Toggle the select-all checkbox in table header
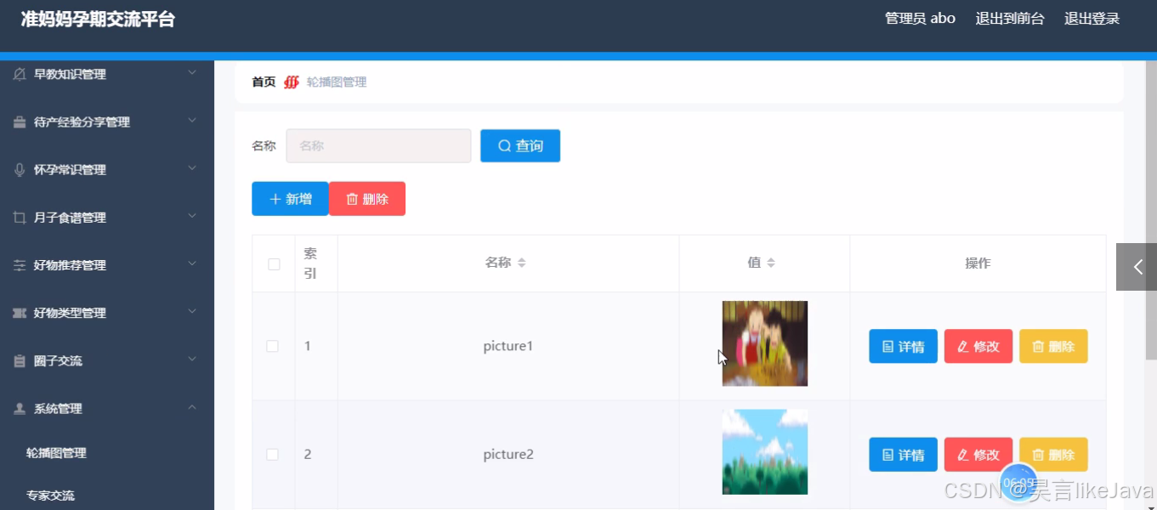This screenshot has height=510, width=1157. pos(274,264)
